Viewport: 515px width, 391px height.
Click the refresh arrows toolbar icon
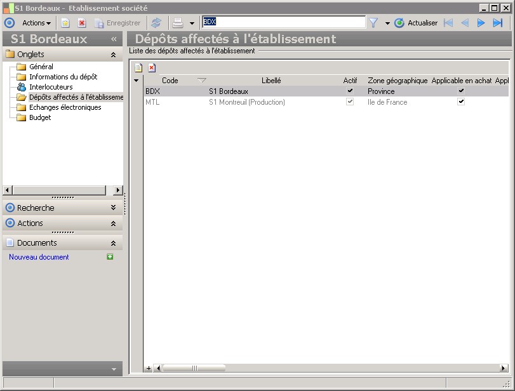point(156,23)
